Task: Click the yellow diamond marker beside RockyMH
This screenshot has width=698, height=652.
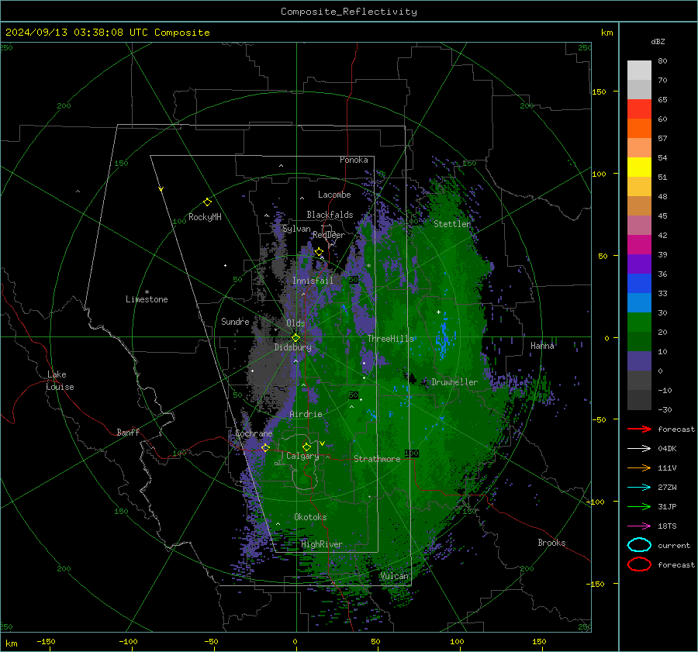Action: [207, 202]
